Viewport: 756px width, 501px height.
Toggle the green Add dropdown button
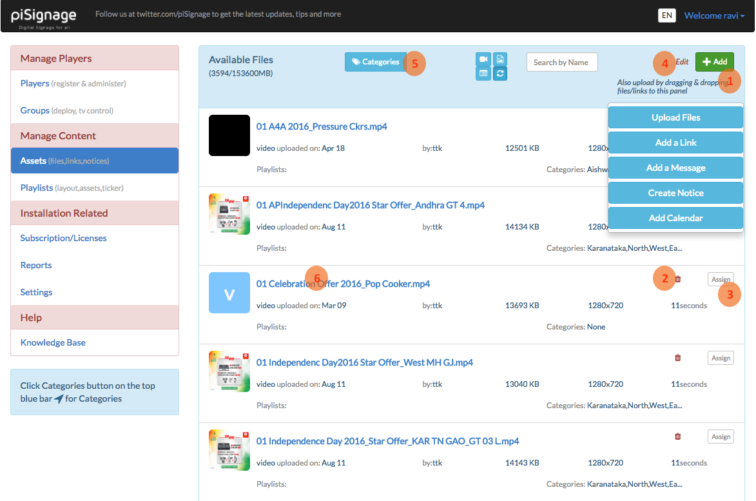[714, 62]
